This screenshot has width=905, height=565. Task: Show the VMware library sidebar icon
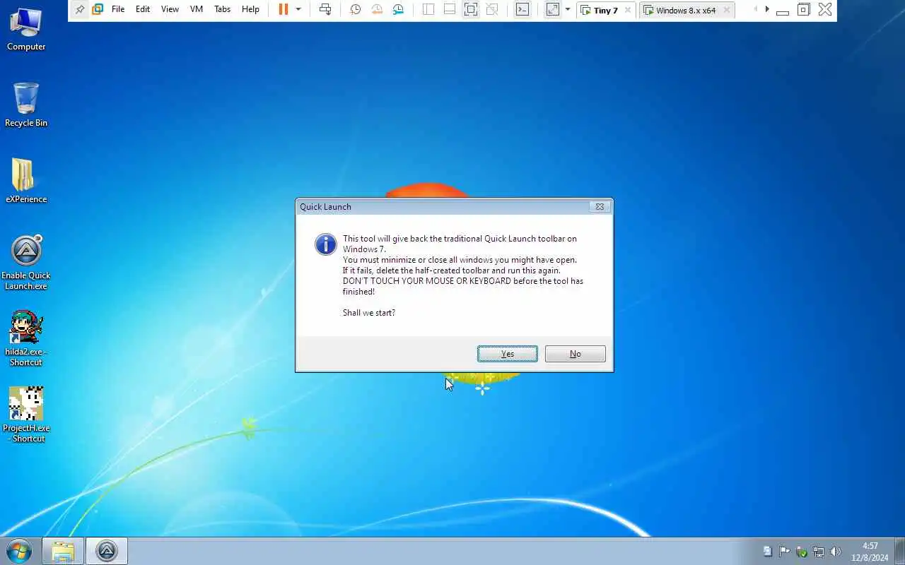point(428,9)
